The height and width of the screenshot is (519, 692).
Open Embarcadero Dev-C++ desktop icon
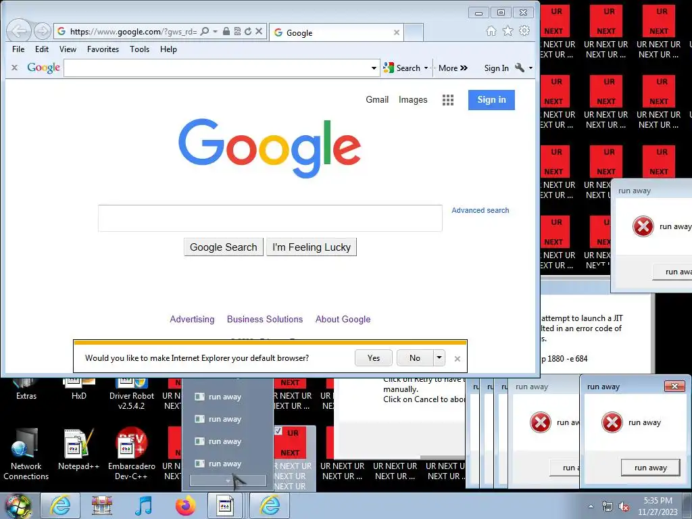point(132,453)
